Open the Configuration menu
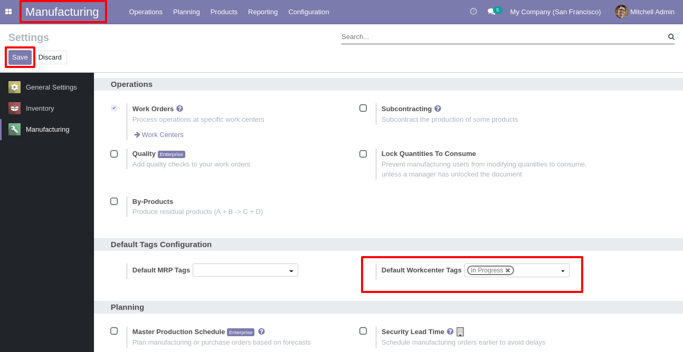The height and width of the screenshot is (352, 683). [x=309, y=12]
